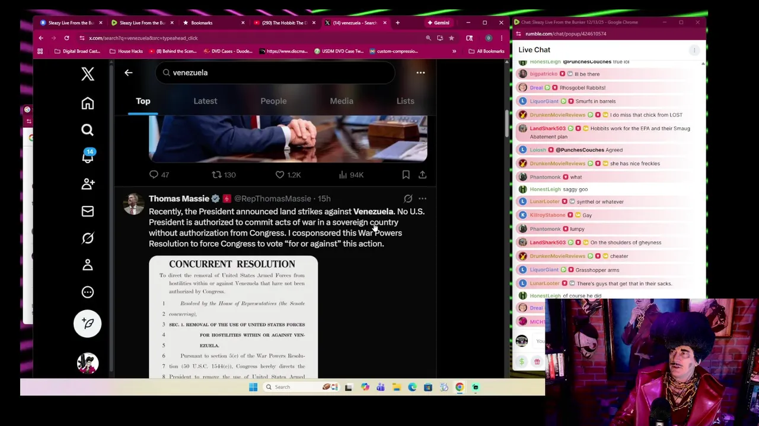This screenshot has width=759, height=426.
Task: Reload the page with the refresh icon
Action: 66,38
